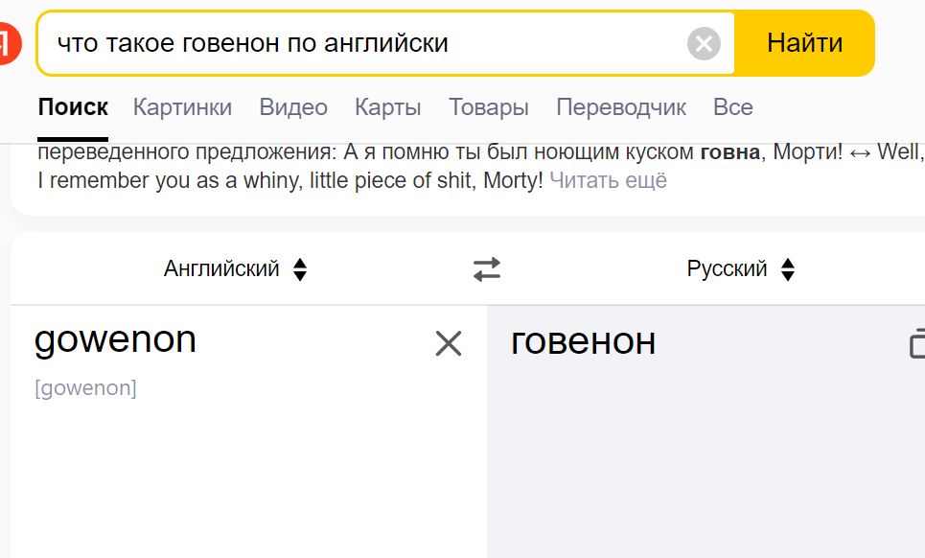Click the translator source text 'gowenon'
Viewport: 925px width, 558px height.
pyautogui.click(x=115, y=340)
